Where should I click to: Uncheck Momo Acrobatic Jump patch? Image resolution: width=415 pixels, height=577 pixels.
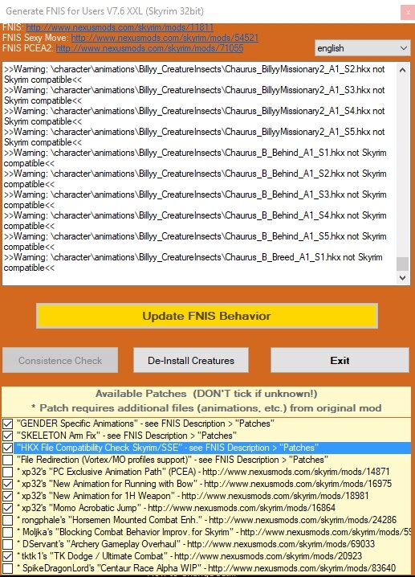[x=8, y=508]
